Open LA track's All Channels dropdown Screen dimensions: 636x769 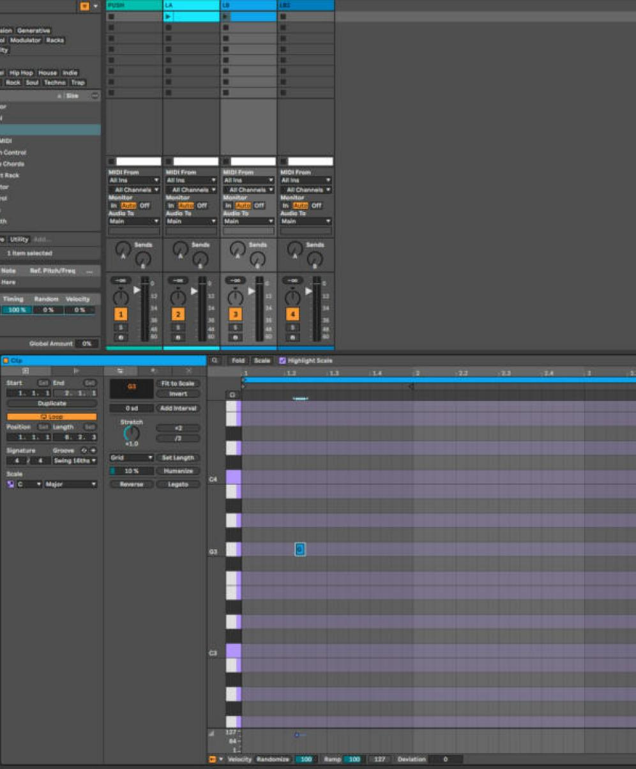tap(191, 190)
